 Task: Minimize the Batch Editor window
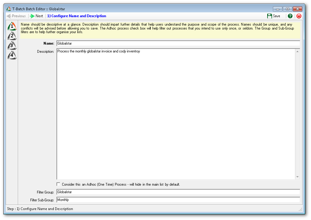coord(277,9)
